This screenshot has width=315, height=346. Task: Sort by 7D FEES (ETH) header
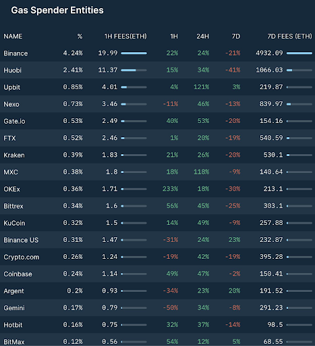tap(289, 36)
